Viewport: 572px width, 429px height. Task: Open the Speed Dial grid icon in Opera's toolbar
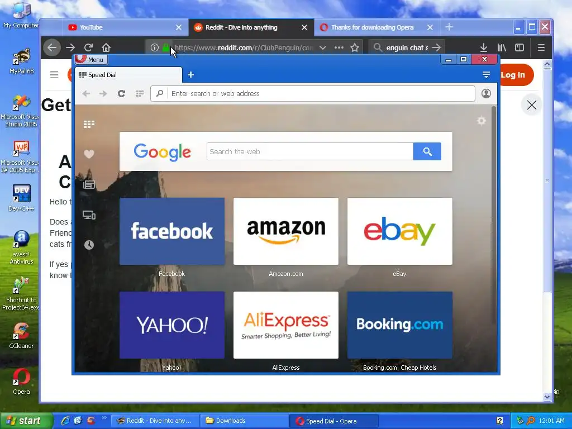coord(139,94)
